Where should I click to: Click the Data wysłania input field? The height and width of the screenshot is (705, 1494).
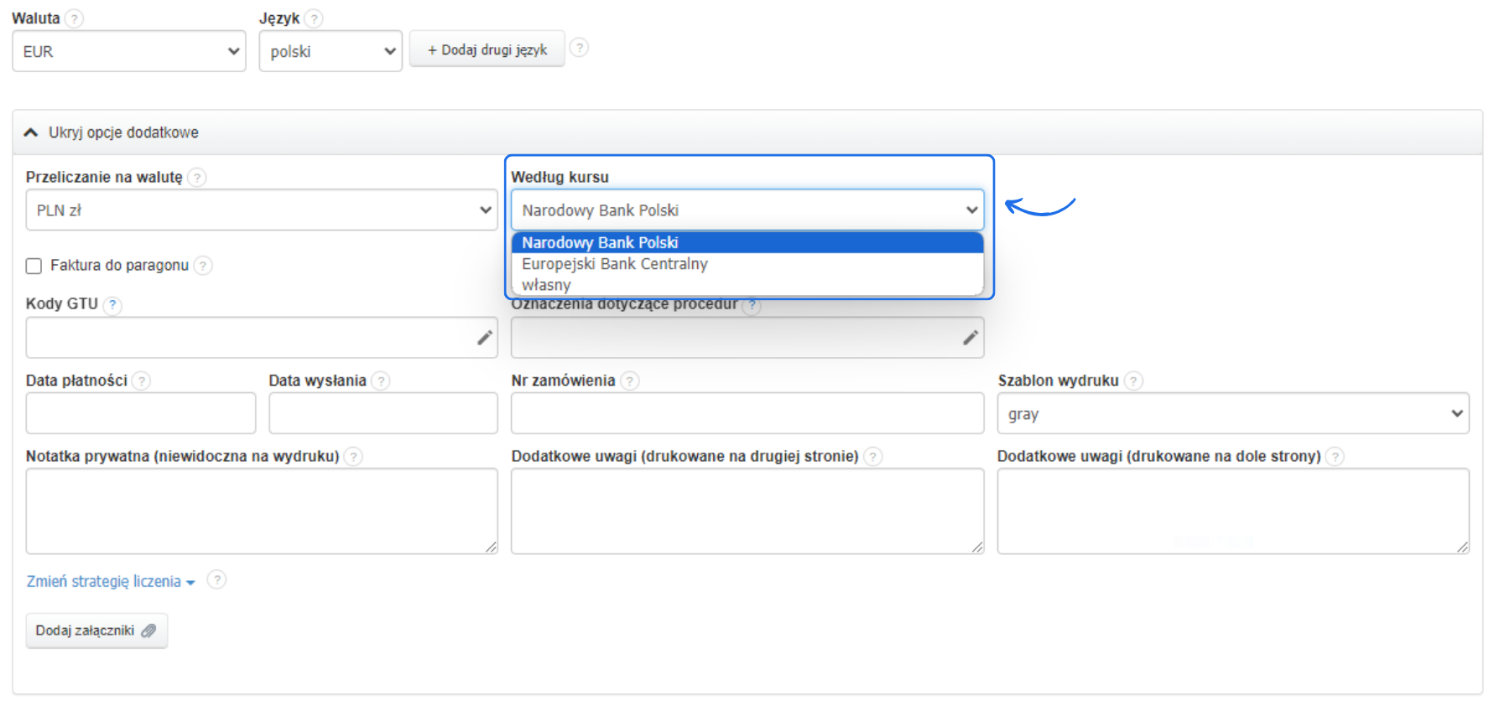coord(383,414)
